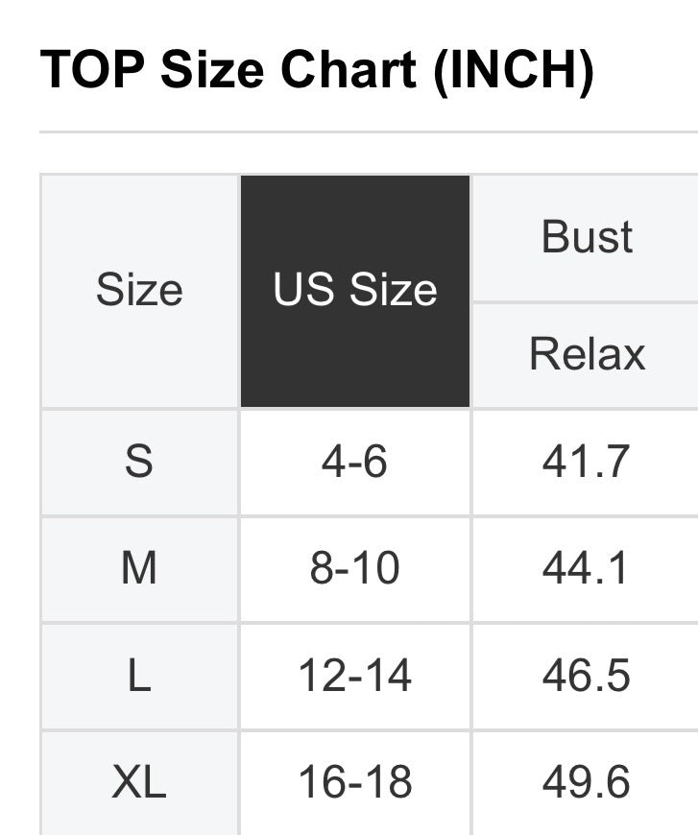
Task: Click the 44.1 bust measurement
Action: pyautogui.click(x=586, y=568)
